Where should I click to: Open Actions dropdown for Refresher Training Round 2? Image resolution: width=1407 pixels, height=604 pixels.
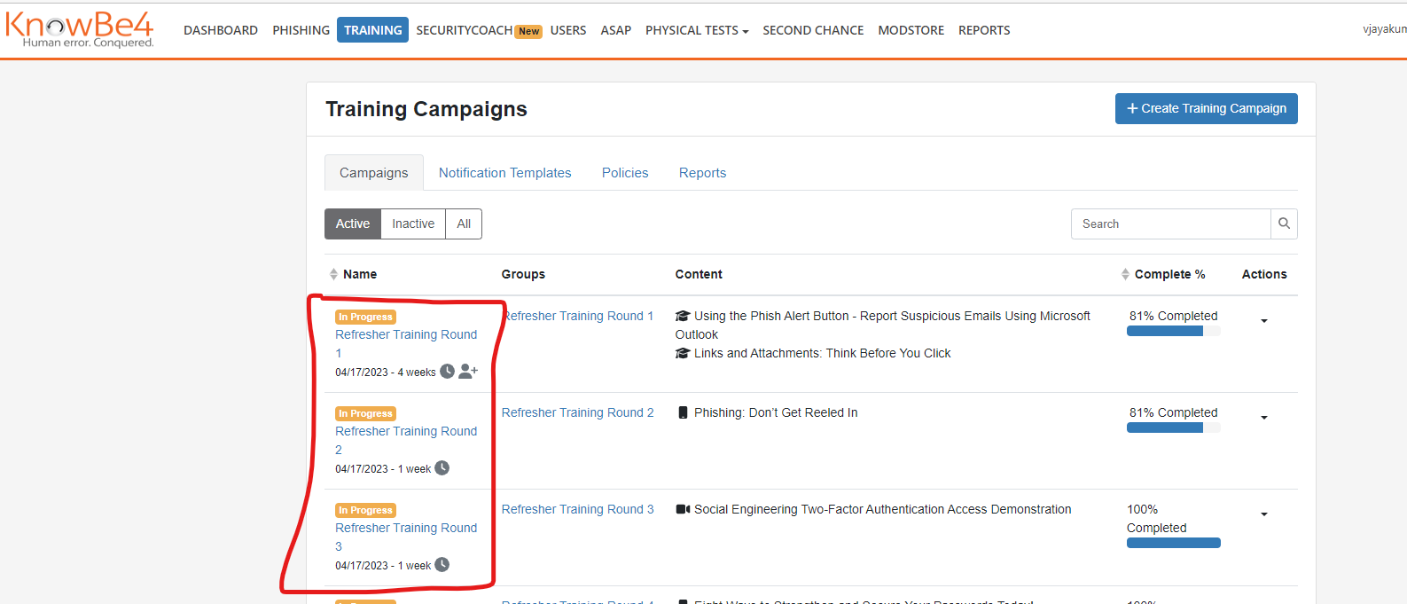(x=1264, y=418)
